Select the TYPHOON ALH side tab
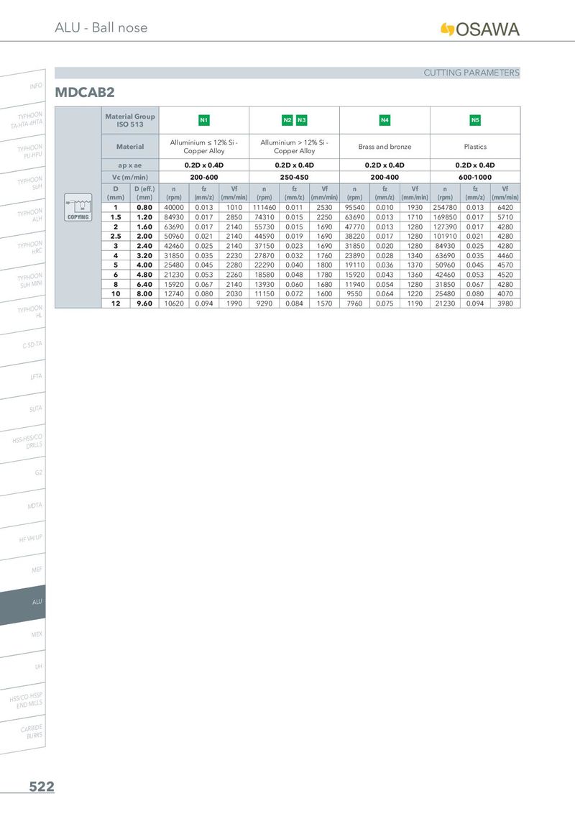The width and height of the screenshot is (575, 814). pyautogui.click(x=30, y=216)
